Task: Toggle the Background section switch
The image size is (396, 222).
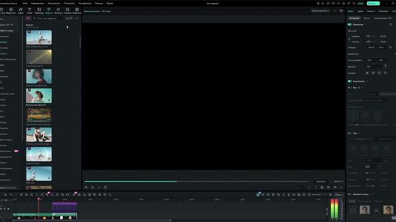Action: (x=350, y=88)
